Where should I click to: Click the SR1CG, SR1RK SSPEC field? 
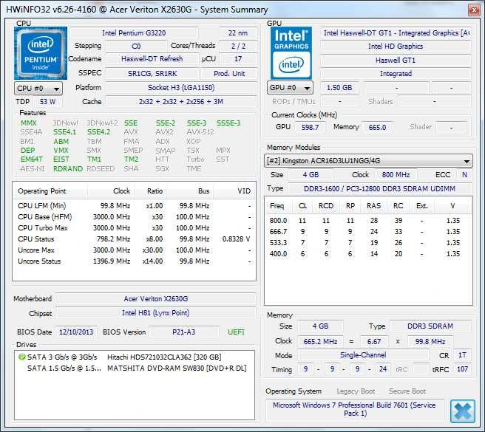coord(152,74)
